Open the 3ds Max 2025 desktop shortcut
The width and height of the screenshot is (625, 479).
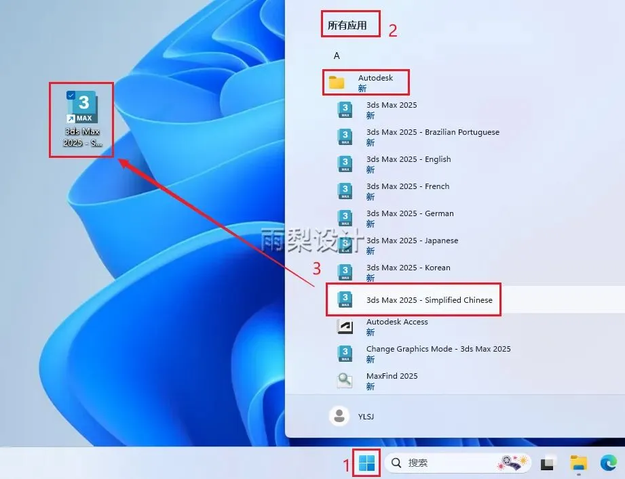click(83, 119)
